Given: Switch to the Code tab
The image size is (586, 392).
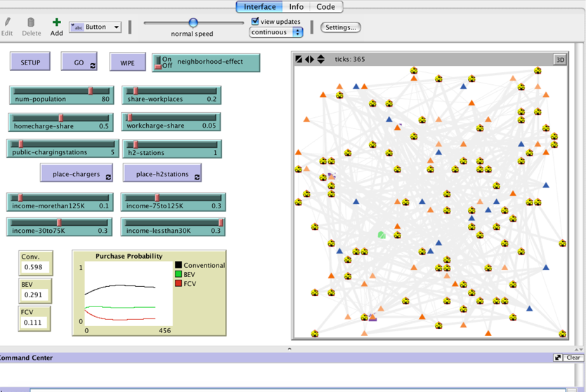Looking at the screenshot, I should [325, 7].
